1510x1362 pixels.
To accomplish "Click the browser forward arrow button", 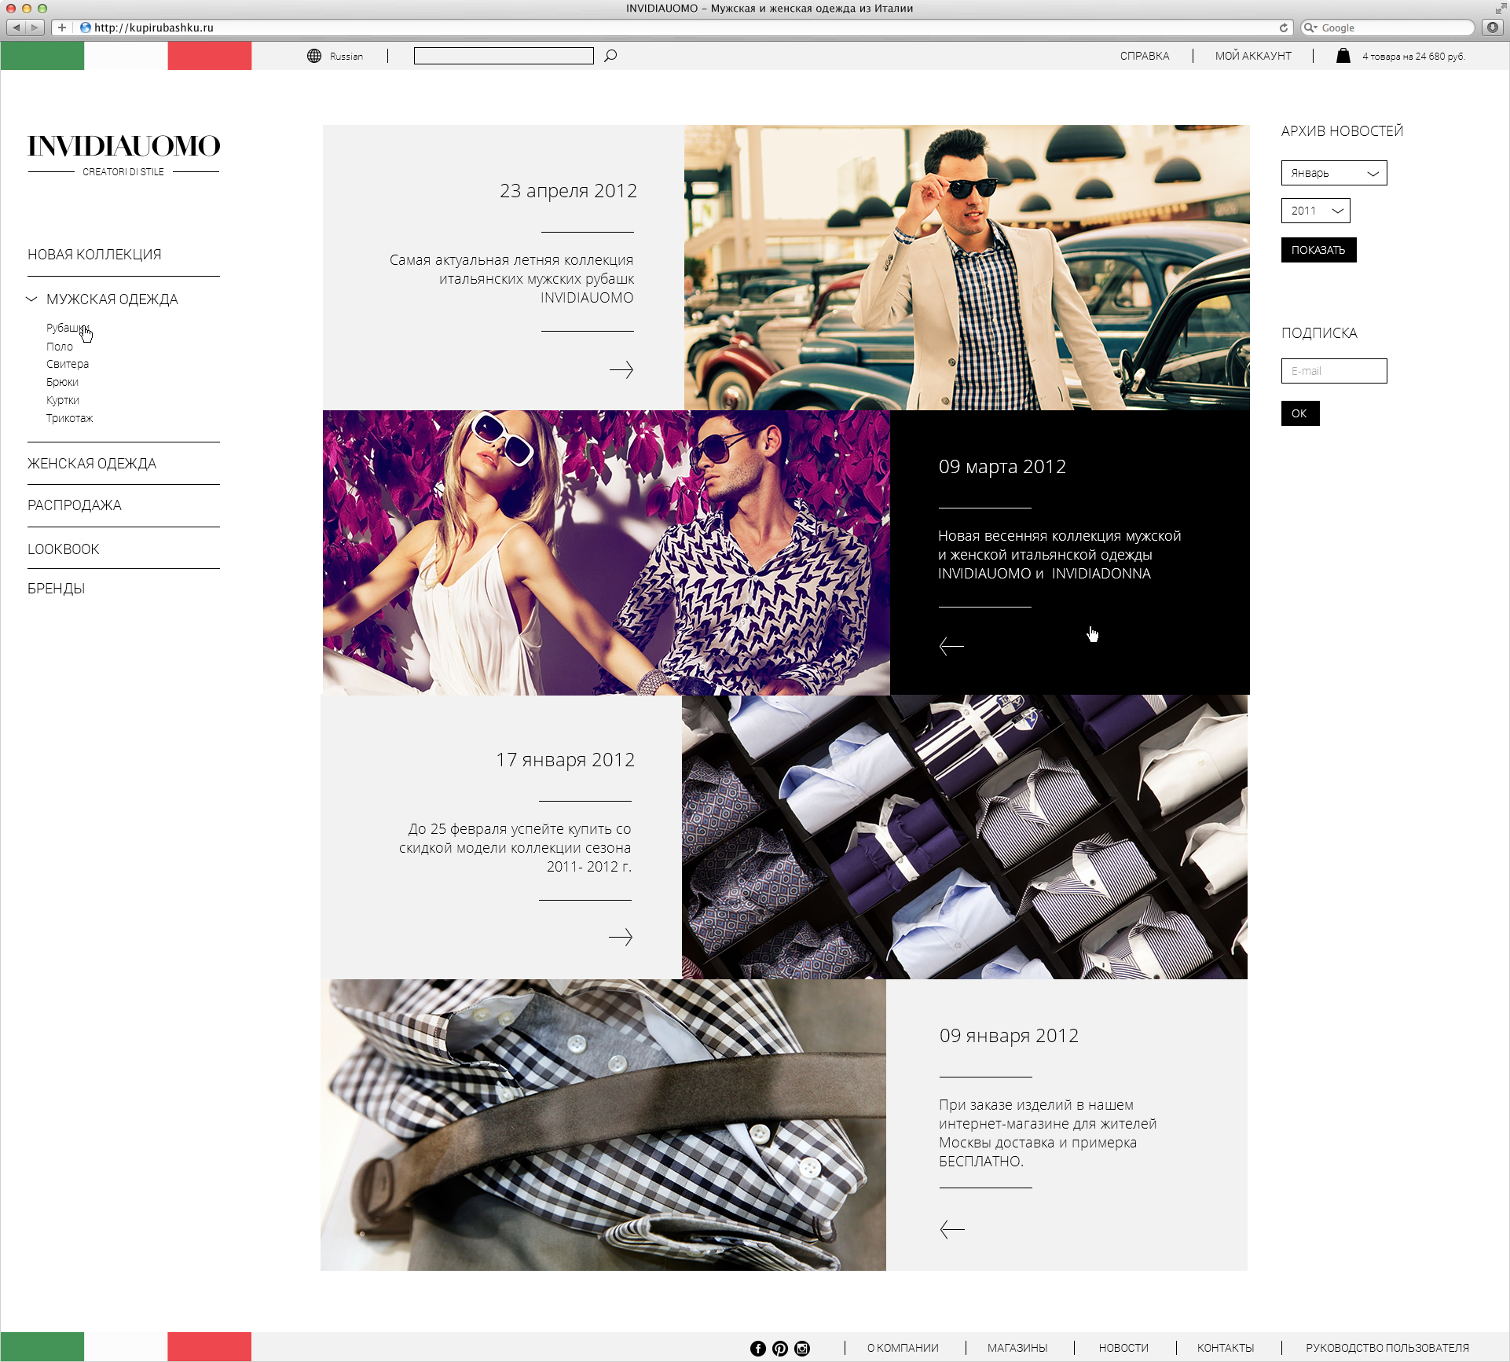I will (35, 28).
